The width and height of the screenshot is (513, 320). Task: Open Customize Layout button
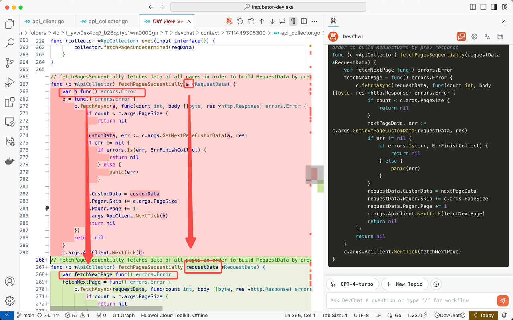504,7
